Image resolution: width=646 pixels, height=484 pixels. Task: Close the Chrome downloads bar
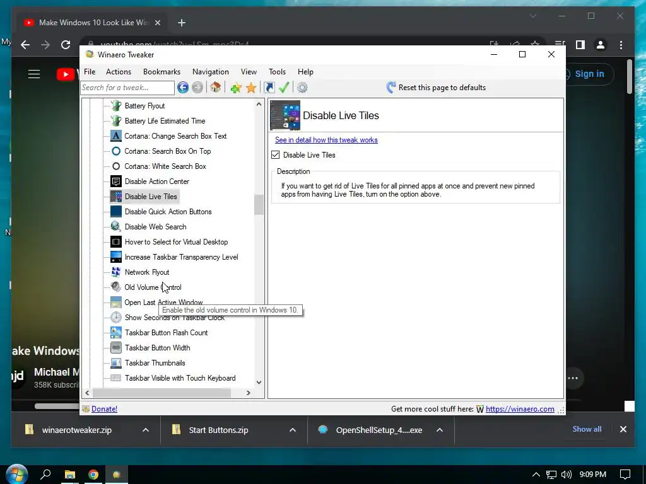point(623,429)
